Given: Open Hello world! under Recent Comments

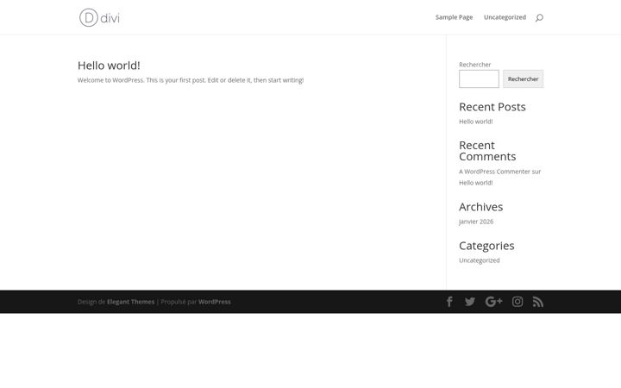Looking at the screenshot, I should point(475,183).
